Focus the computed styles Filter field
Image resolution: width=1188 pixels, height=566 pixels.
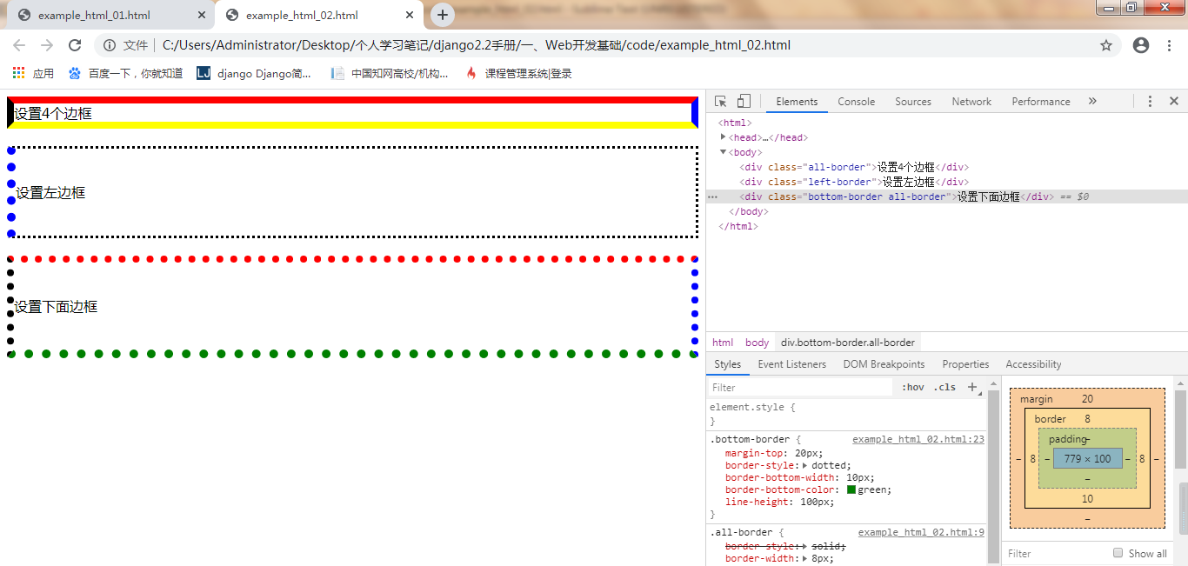click(1054, 553)
